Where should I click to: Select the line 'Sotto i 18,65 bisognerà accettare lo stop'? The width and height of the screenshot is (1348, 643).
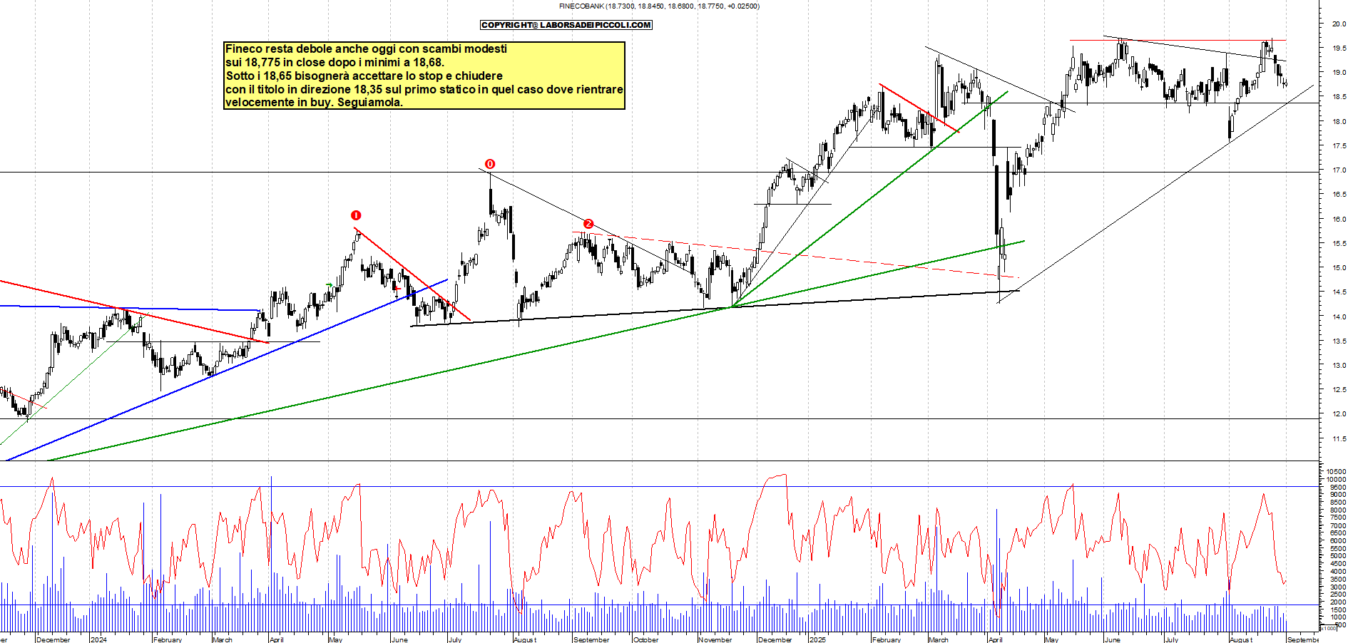pyautogui.click(x=364, y=76)
